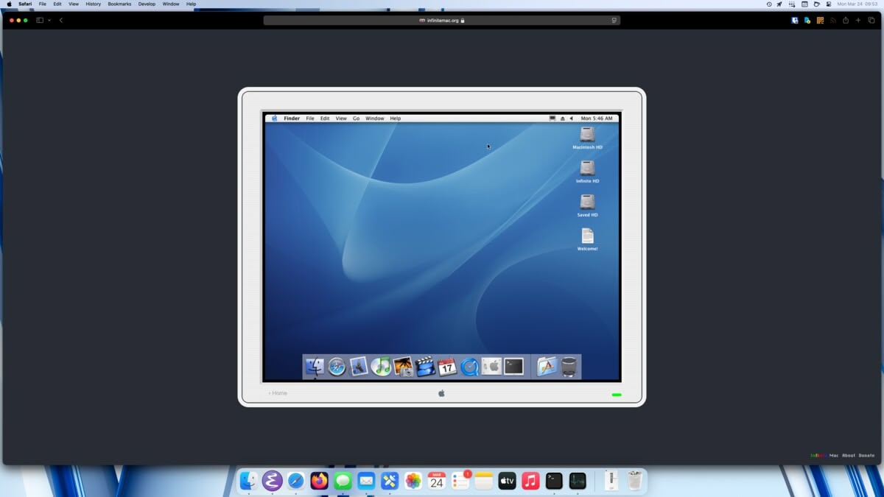Viewport: 884px width, 497px height.
Task: Open the Window menu in emulated Mac
Action: coord(375,119)
